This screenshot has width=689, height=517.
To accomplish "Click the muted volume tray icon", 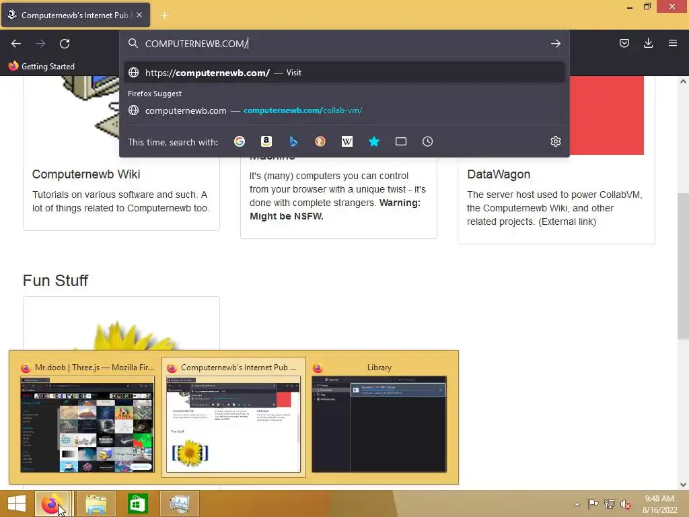I will click(x=626, y=504).
